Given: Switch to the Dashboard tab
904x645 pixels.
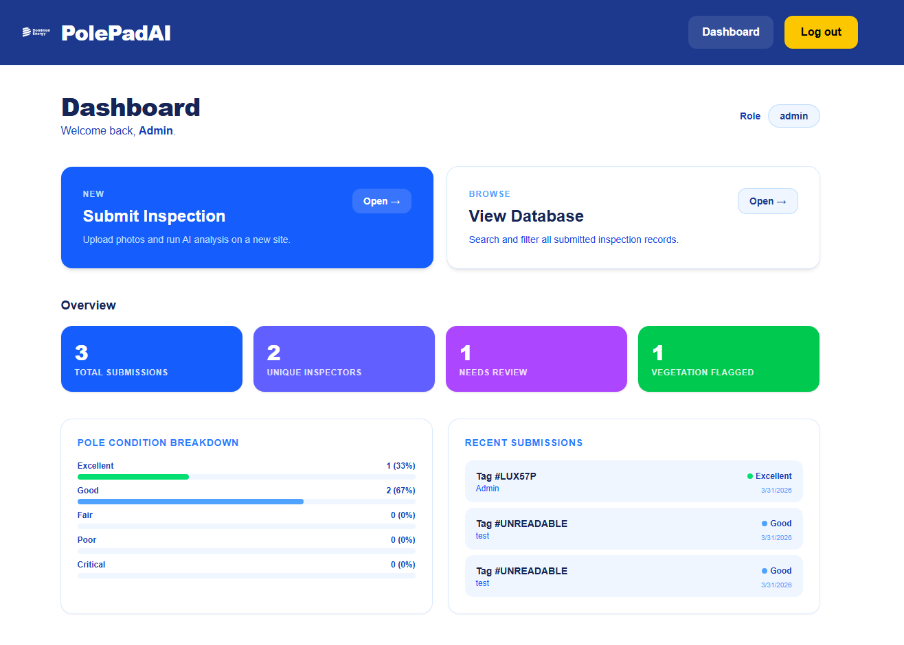Looking at the screenshot, I should click(730, 32).
